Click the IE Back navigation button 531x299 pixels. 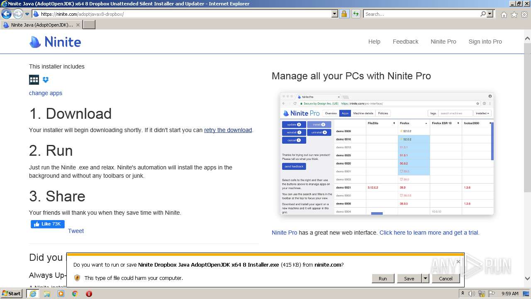[x=6, y=14]
